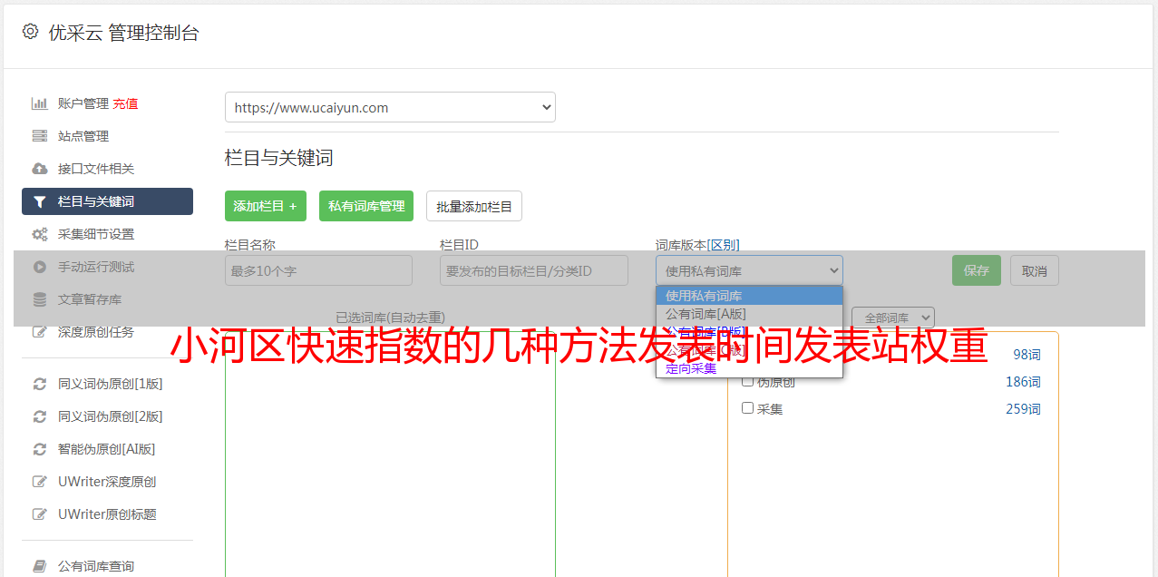Click the 取消 button
The height and width of the screenshot is (577, 1158).
pos(1035,270)
